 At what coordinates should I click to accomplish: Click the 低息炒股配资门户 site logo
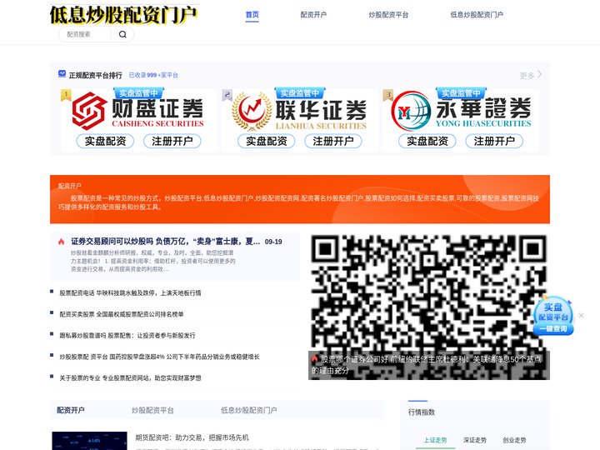(124, 15)
